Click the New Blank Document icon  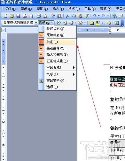click(x=5, y=16)
